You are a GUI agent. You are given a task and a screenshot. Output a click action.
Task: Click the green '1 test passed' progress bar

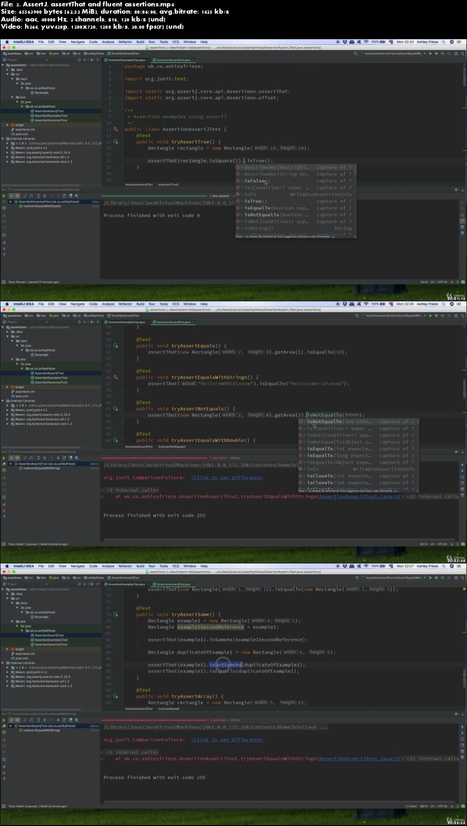[x=156, y=196]
